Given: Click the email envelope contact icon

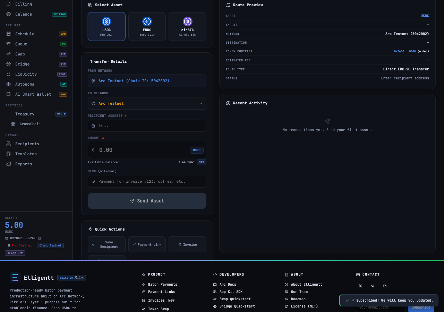Looking at the screenshot, I should click(385, 286).
